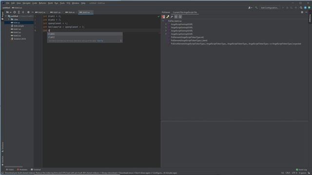Collapse the untitled project root node
The height and width of the screenshot is (175, 312).
coord(6,16)
